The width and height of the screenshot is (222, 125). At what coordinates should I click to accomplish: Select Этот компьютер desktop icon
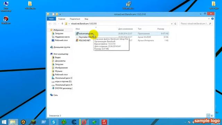6,6
